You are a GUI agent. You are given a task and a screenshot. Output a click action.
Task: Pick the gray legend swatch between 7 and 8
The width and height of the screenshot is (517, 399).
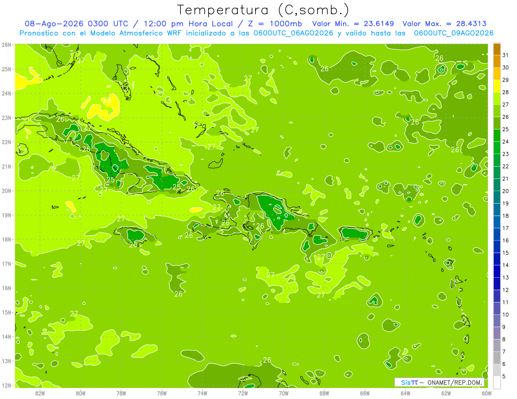coord(497,345)
